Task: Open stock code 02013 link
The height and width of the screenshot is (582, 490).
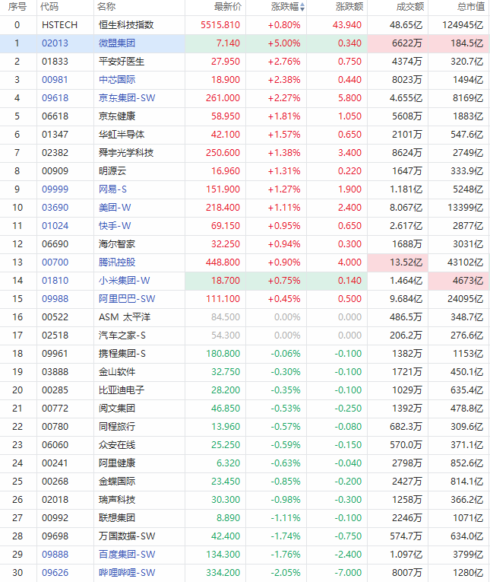Action: [x=55, y=43]
